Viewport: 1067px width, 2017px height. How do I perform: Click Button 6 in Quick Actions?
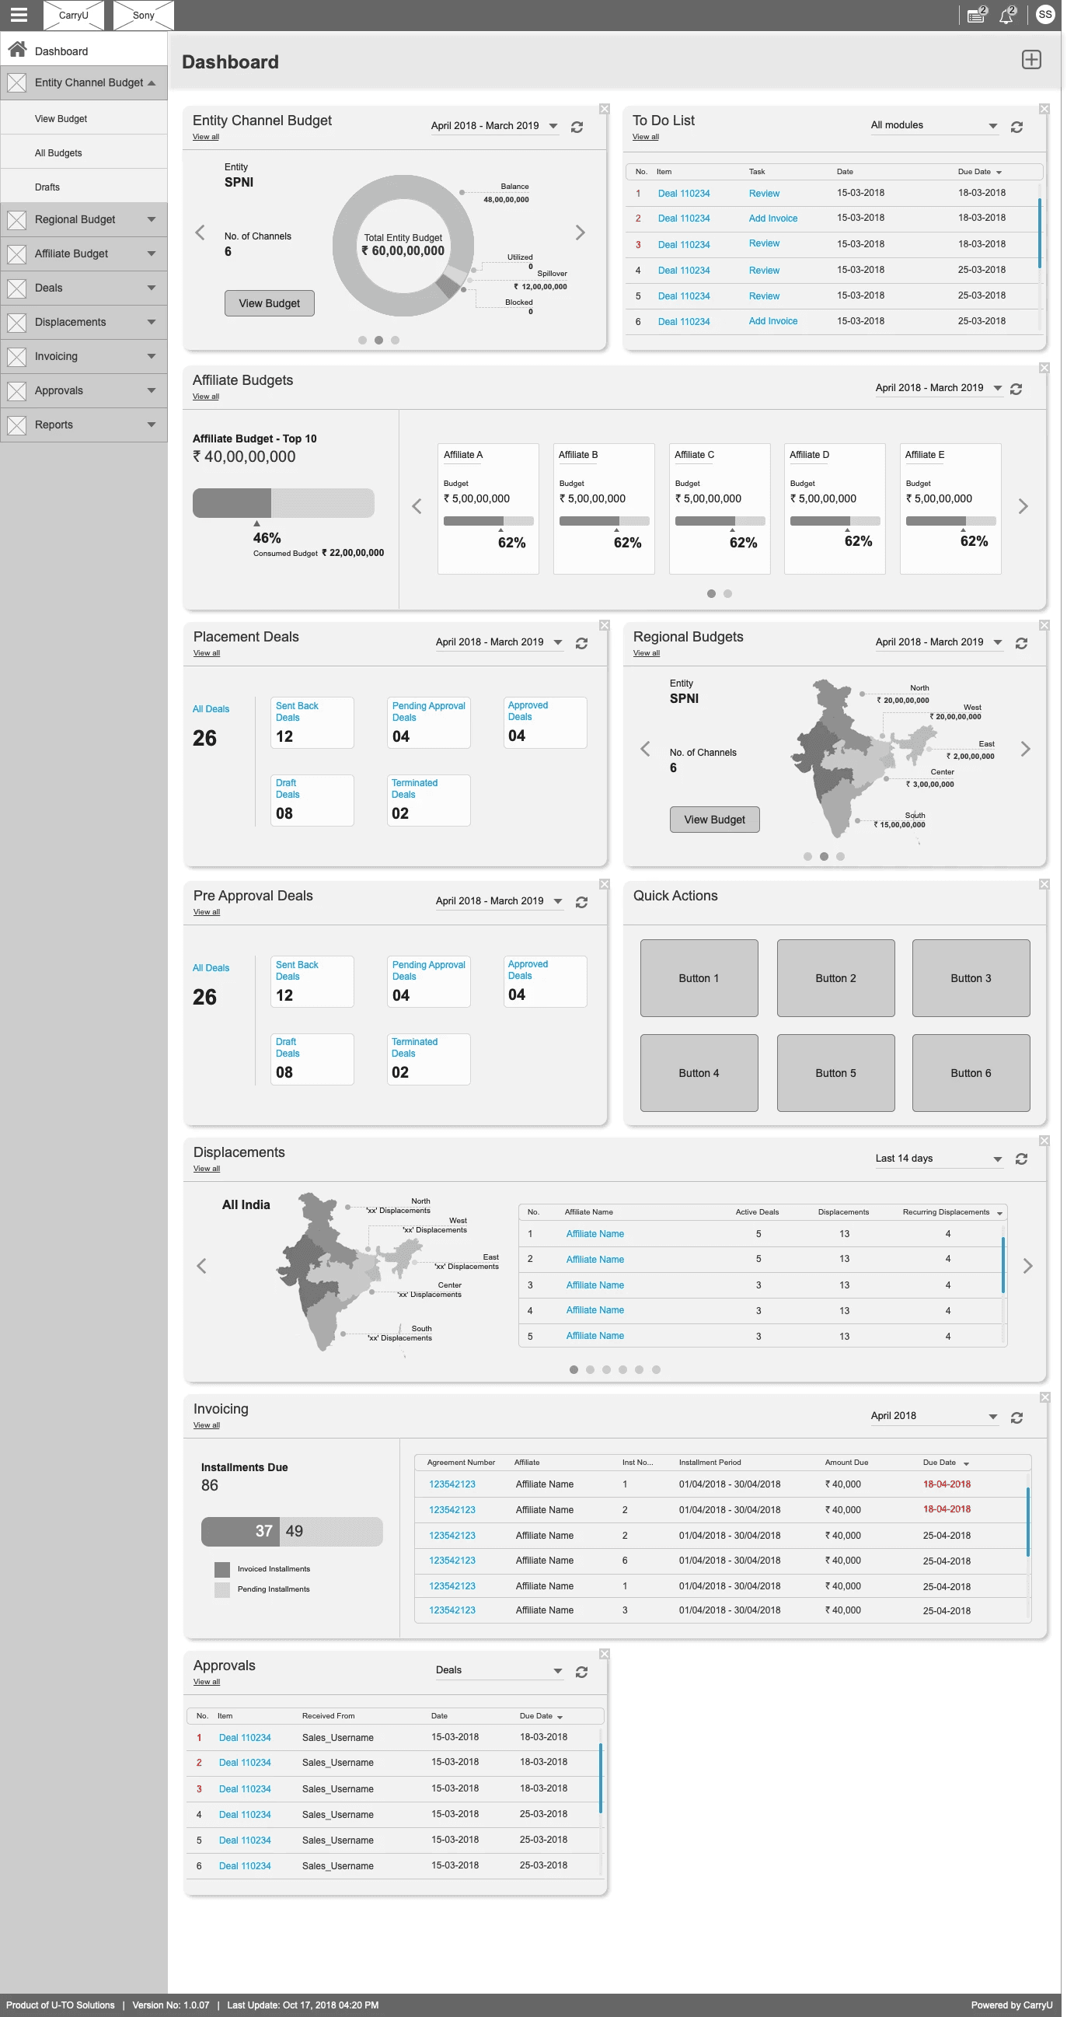tap(971, 1074)
